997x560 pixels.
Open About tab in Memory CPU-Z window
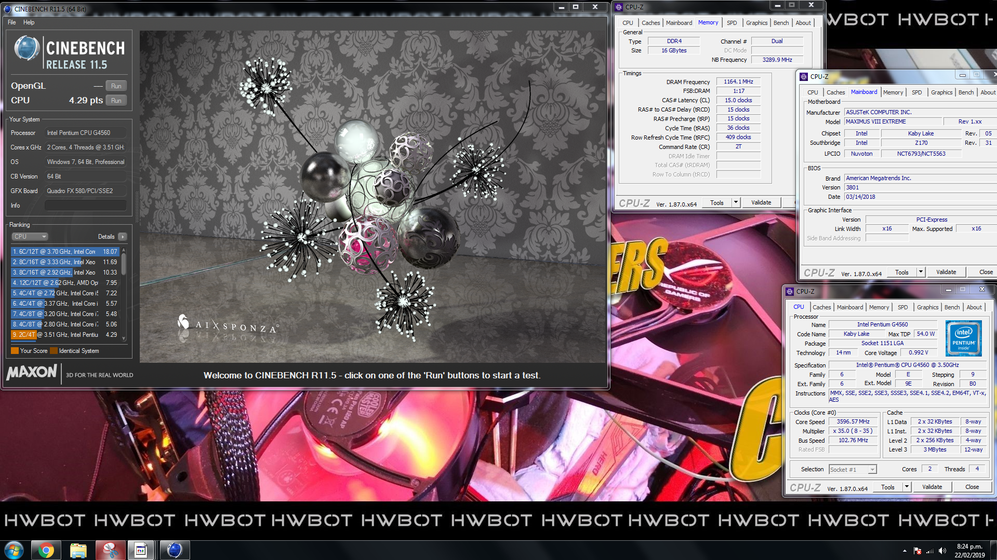pos(803,23)
